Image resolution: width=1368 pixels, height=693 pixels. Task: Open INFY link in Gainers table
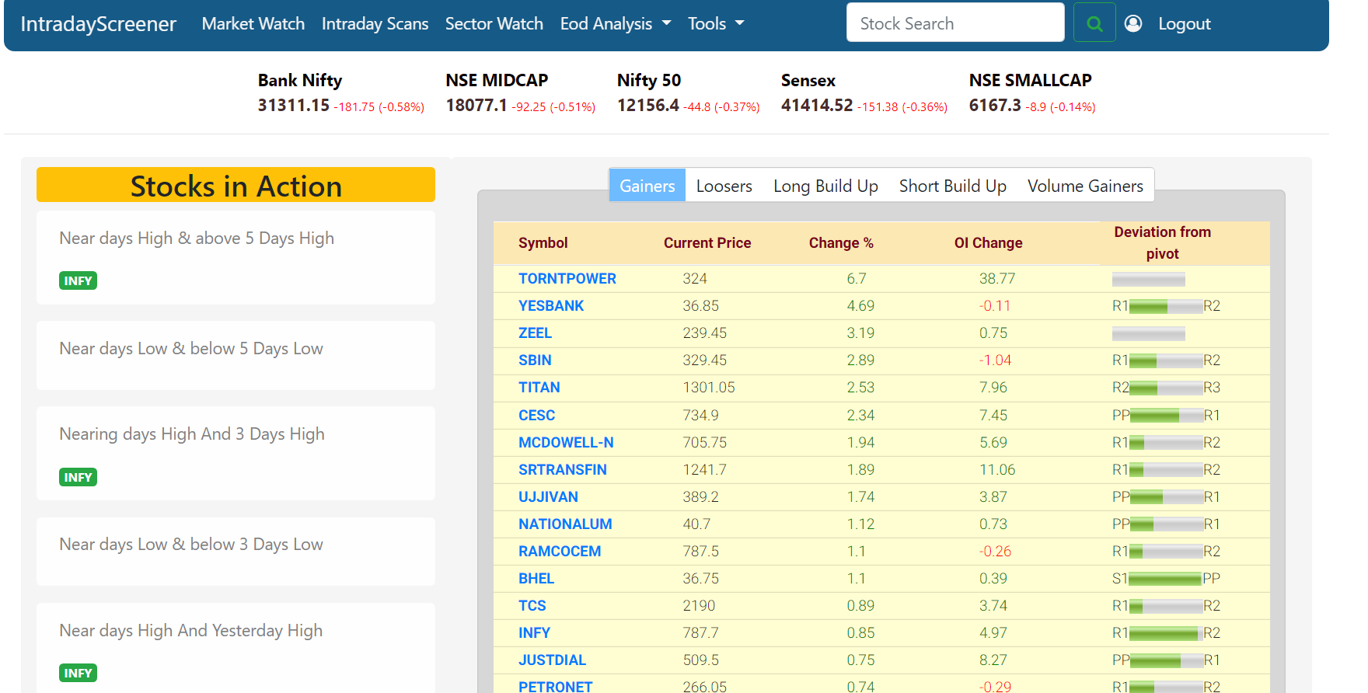pyautogui.click(x=534, y=632)
